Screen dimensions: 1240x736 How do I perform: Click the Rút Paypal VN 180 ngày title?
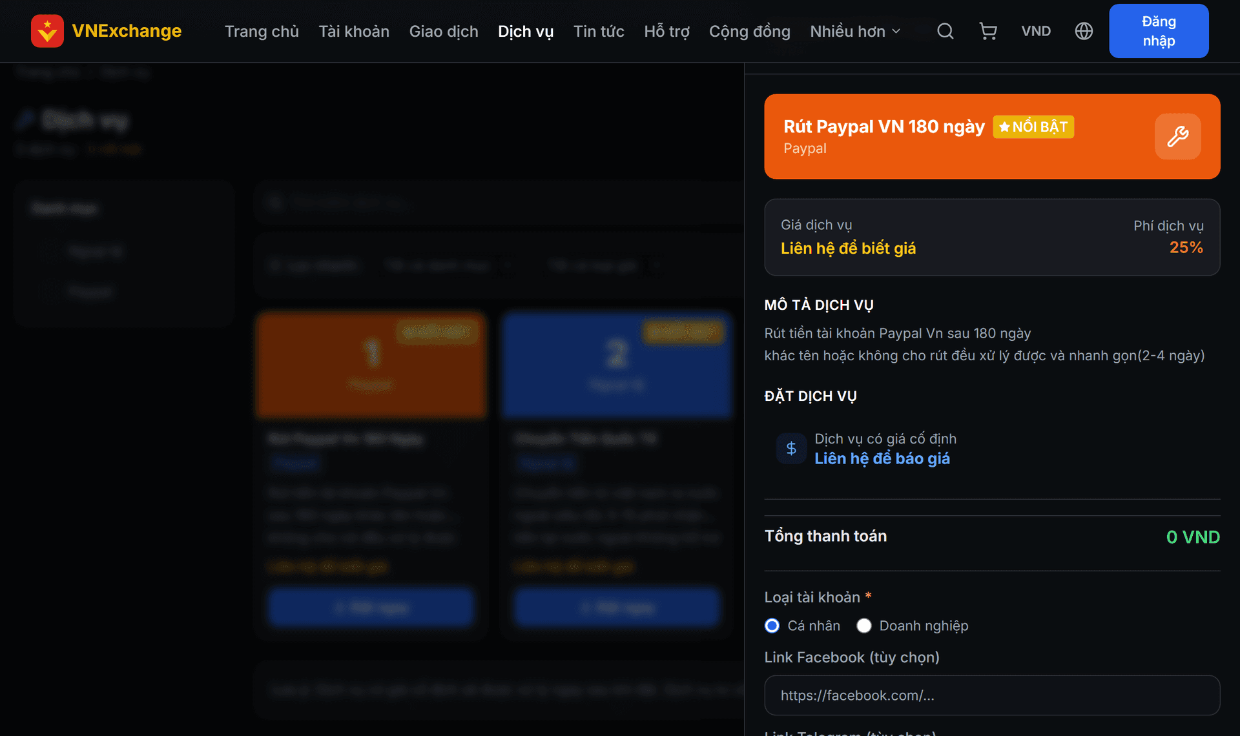click(884, 127)
